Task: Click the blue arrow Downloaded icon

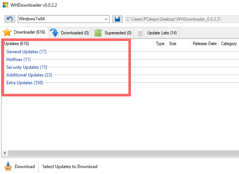Action: [54, 33]
